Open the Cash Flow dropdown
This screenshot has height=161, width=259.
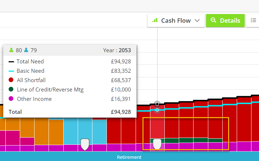[x=176, y=21]
